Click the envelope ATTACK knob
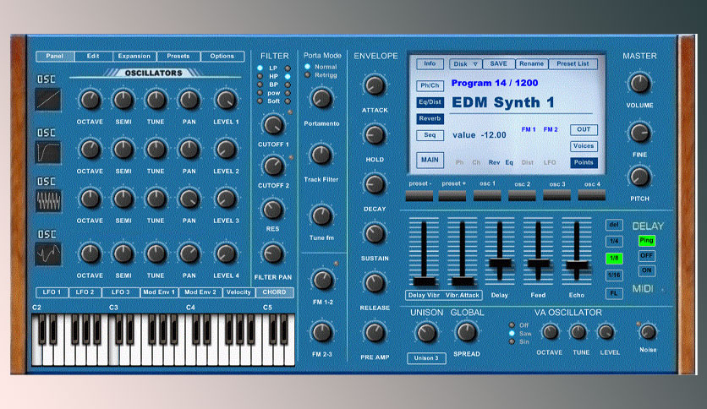The image size is (707, 409). click(375, 85)
